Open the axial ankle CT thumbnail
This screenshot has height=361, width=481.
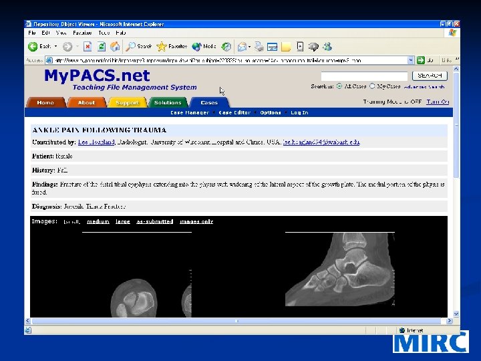point(137,275)
